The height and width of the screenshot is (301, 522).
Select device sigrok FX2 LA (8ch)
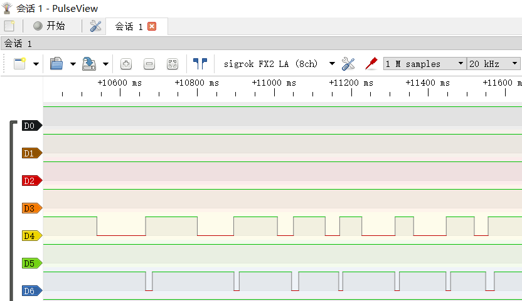click(x=270, y=64)
